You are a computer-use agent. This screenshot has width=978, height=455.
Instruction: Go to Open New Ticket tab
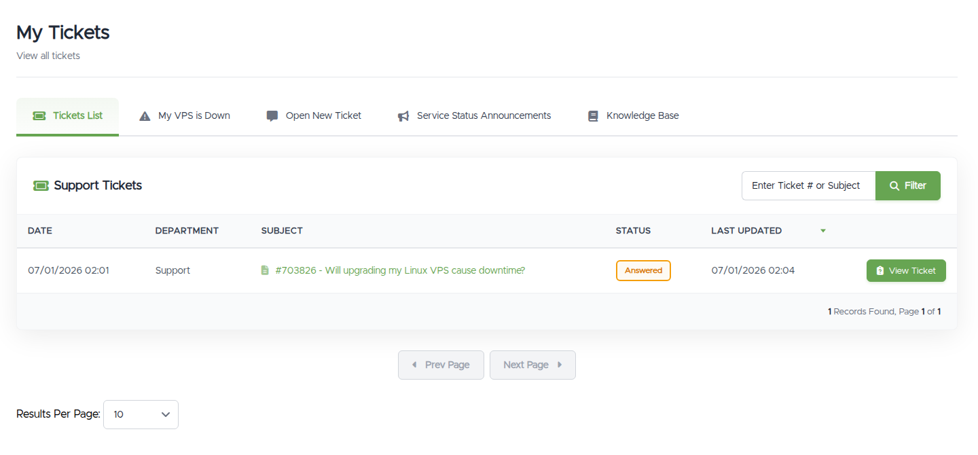pos(314,116)
